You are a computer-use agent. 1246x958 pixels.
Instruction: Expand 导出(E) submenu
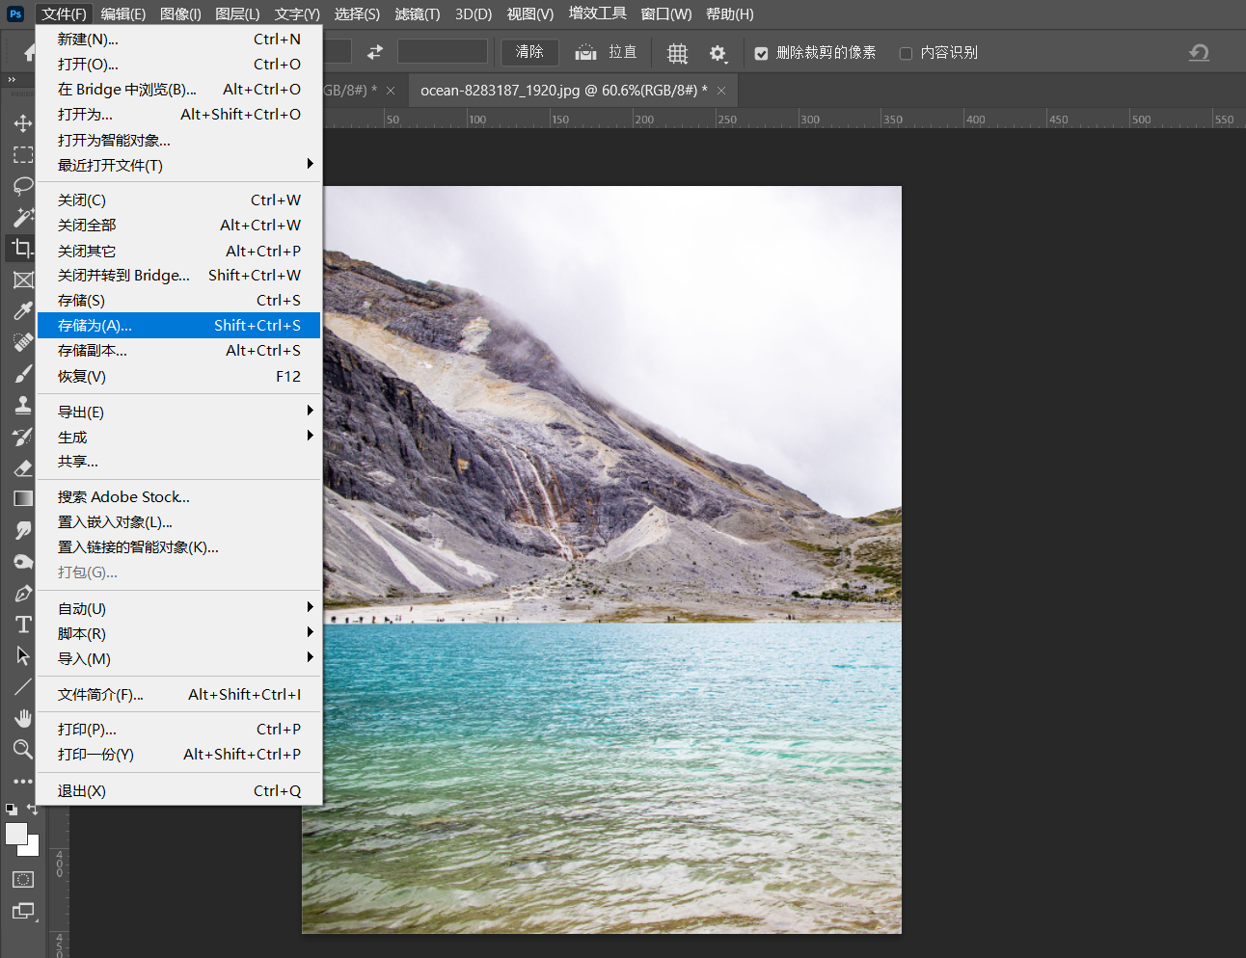pos(178,412)
